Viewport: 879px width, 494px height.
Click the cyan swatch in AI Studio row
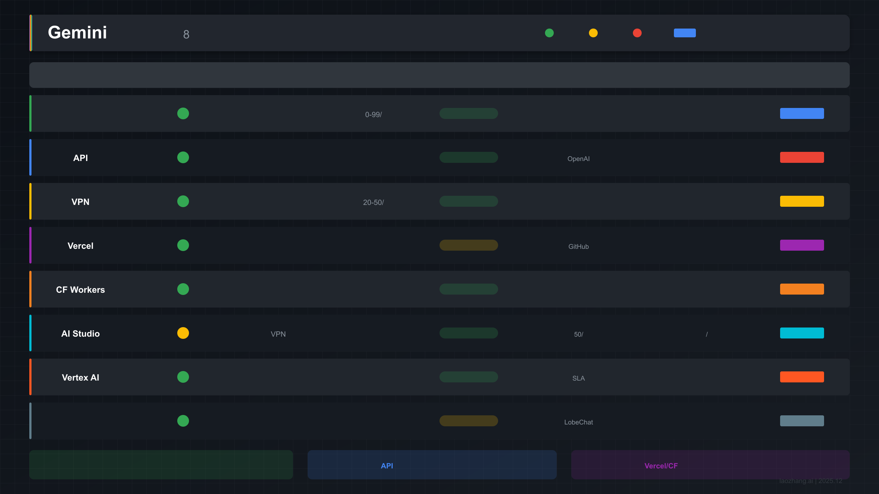tap(802, 333)
